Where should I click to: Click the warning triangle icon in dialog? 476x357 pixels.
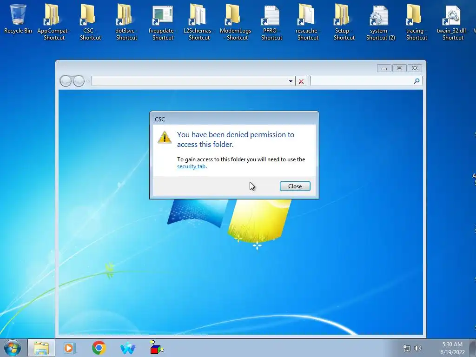point(165,137)
